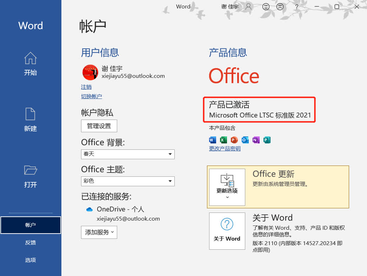Expand the Office 背景 dropdown showing 春天

pyautogui.click(x=128, y=154)
